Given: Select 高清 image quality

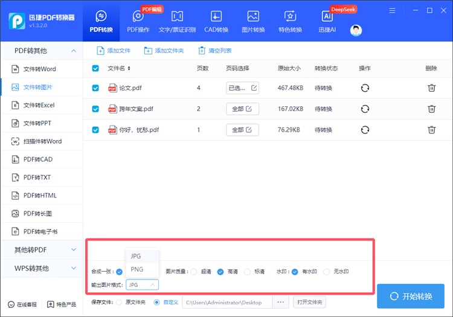Looking at the screenshot, I should click(220, 272).
